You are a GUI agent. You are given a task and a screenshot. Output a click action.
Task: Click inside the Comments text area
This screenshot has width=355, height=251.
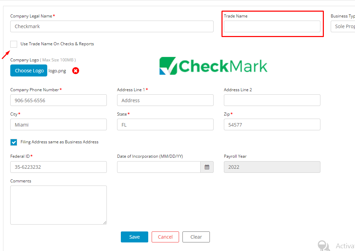coord(59,205)
